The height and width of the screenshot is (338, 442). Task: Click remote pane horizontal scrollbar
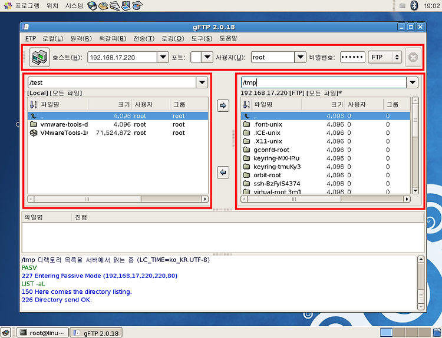325,199
